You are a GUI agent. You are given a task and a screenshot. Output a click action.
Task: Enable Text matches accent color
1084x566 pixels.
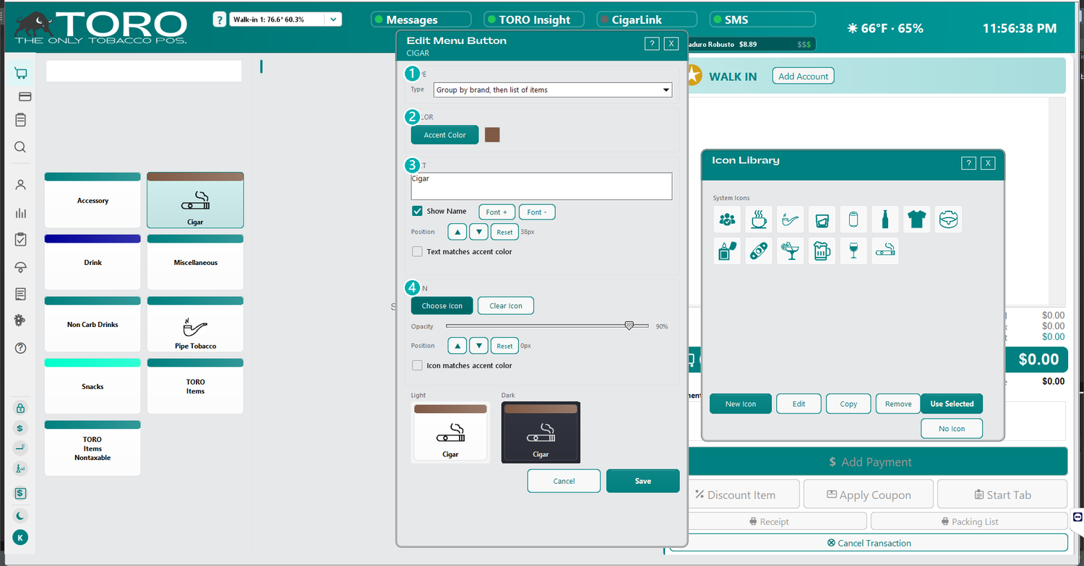[x=417, y=251]
